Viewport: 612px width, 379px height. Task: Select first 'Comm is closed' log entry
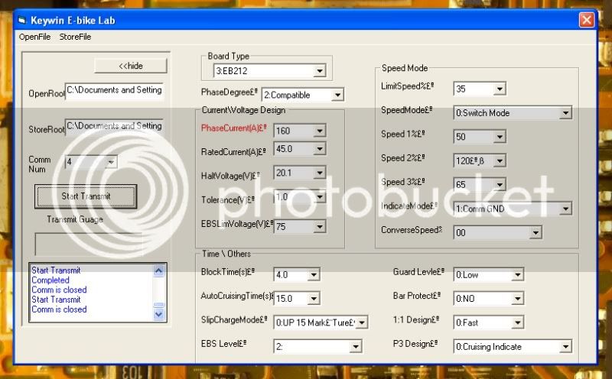[59, 290]
